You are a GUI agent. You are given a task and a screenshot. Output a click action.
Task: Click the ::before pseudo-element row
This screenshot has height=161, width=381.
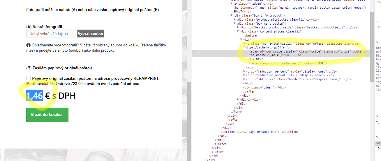250,35
